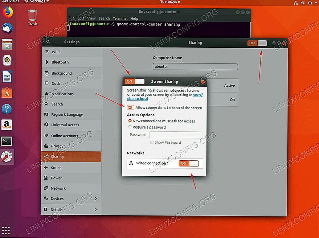Open the clock calendar in top bar
Viewport: 319px width, 238px height.
point(170,2)
